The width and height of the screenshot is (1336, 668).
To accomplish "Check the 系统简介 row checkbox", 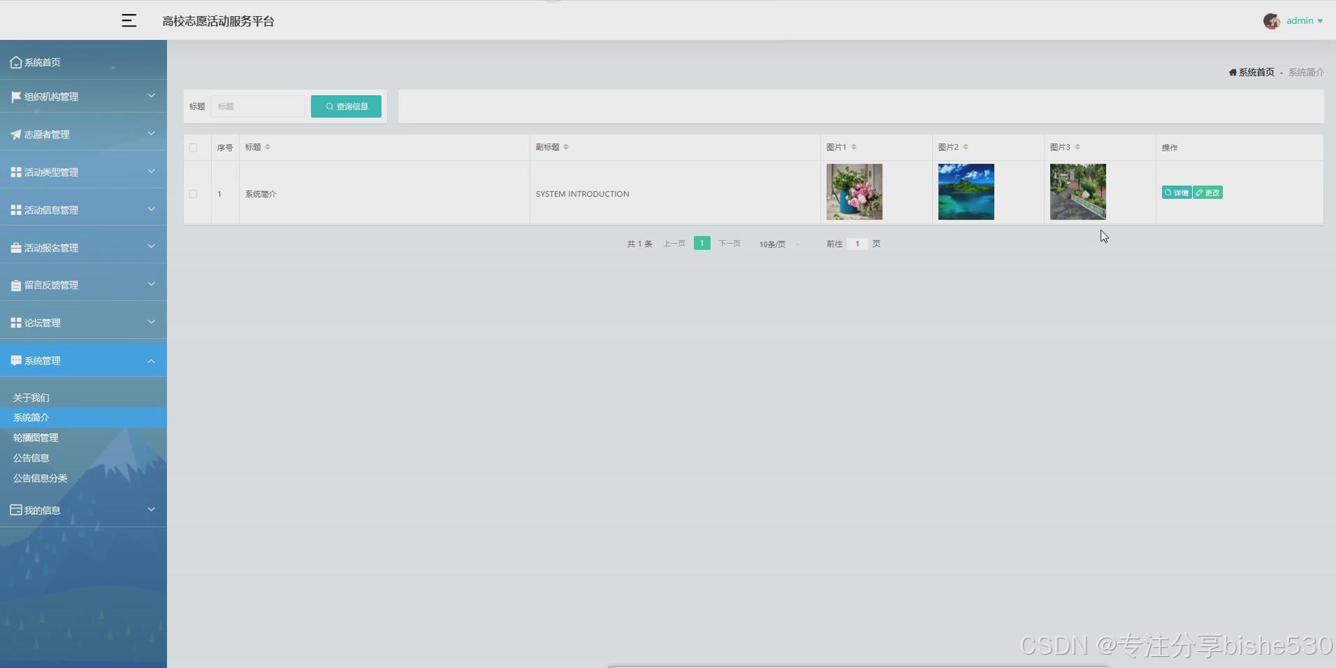I will (x=194, y=194).
